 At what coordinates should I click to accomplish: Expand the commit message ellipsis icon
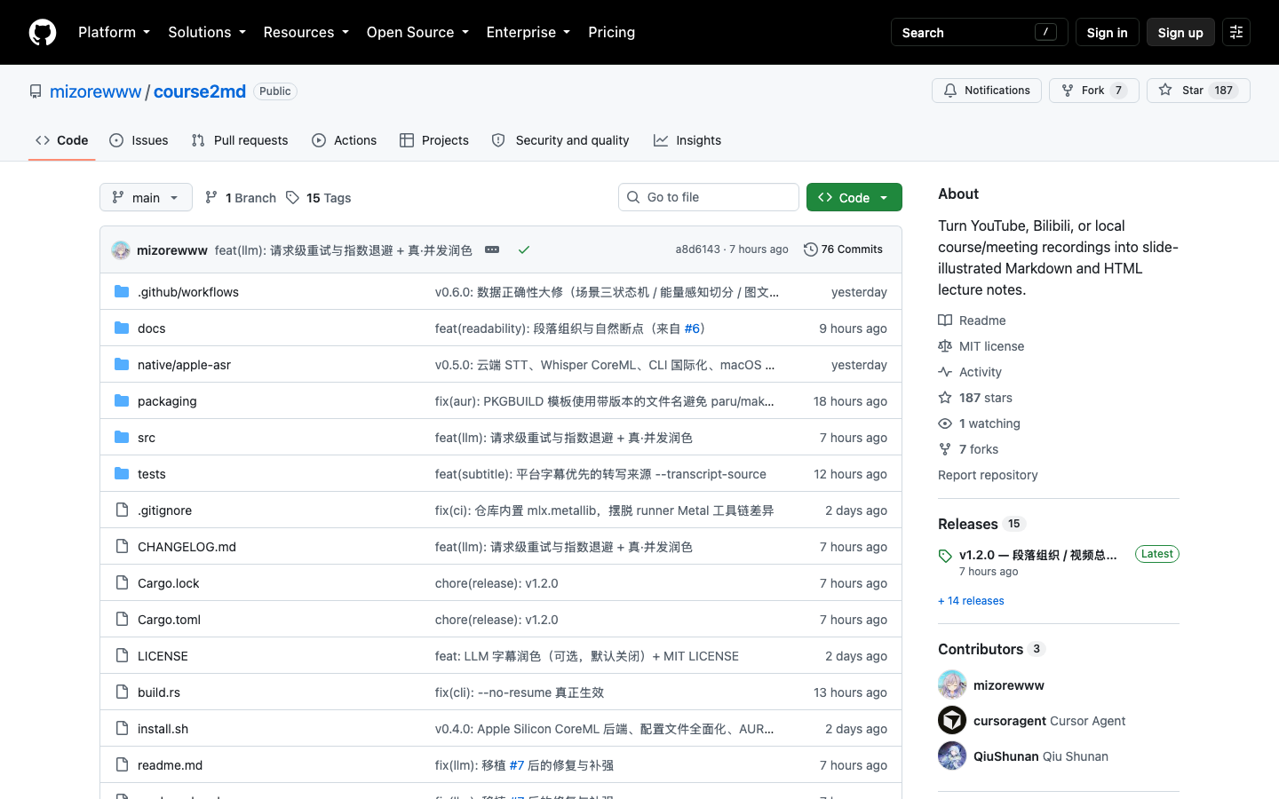click(x=492, y=249)
